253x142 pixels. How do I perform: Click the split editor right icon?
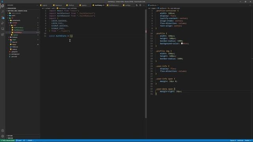[140, 5]
